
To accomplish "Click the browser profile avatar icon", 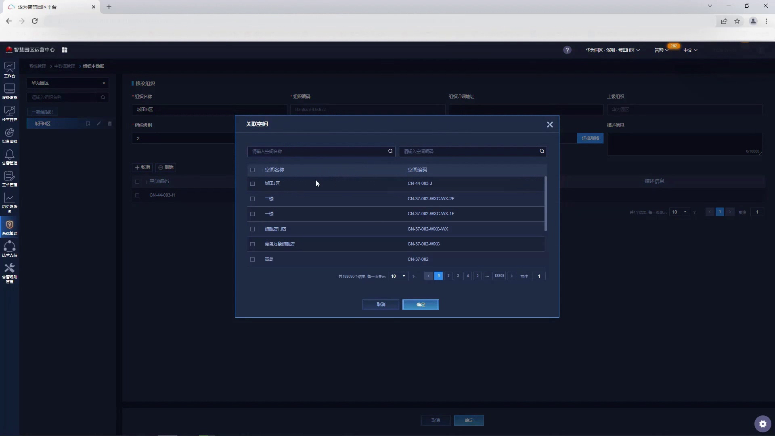I will point(753,21).
